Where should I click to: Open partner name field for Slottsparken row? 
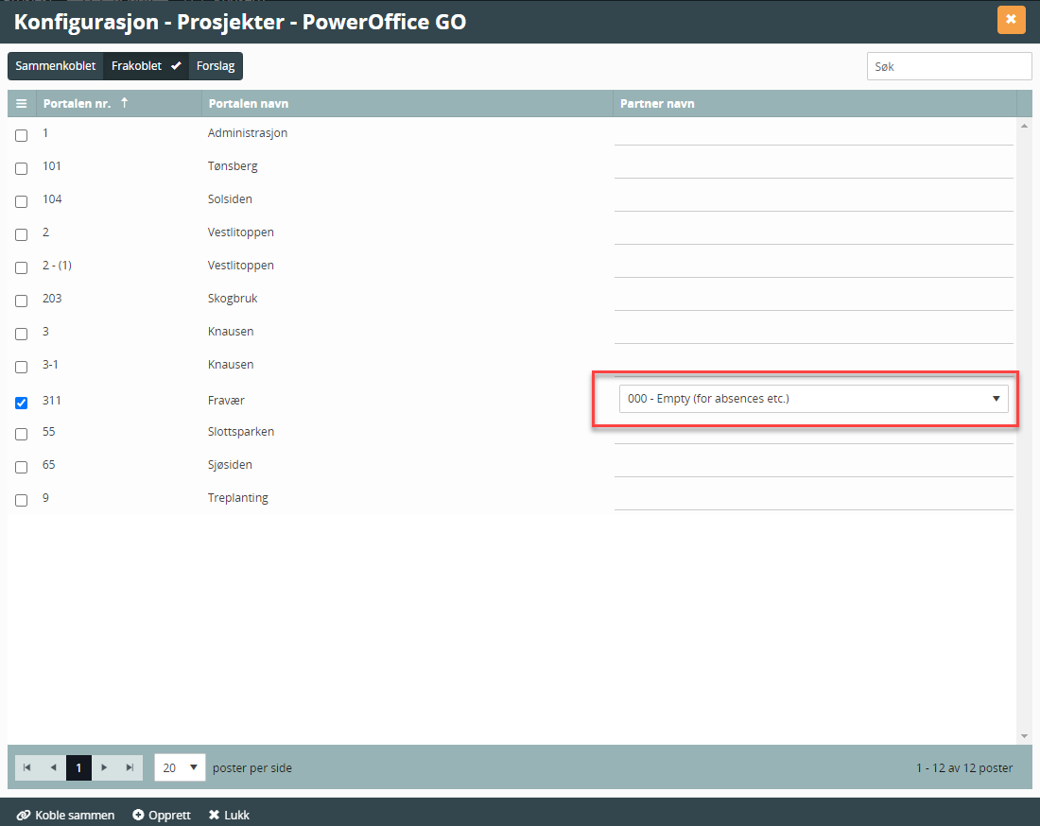[x=813, y=432]
